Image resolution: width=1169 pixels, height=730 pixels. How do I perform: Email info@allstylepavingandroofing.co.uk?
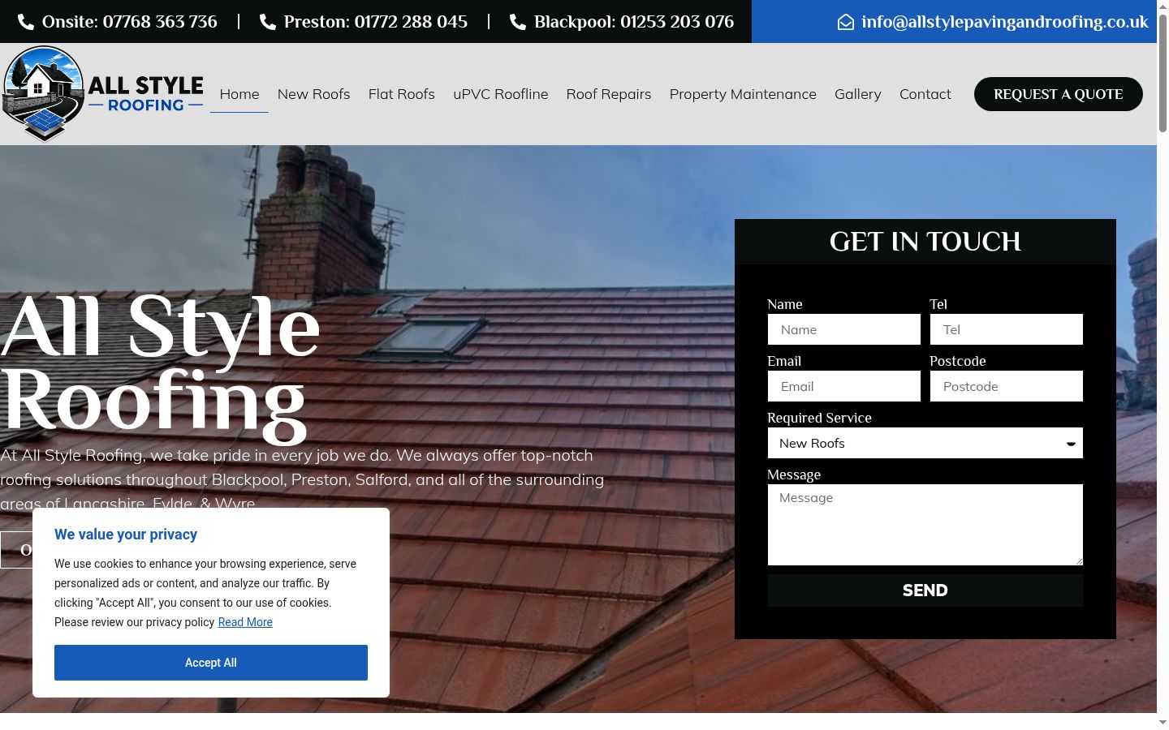[x=1005, y=22]
